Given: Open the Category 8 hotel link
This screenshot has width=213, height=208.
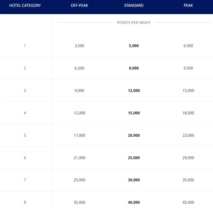Looking at the screenshot, I should (x=25, y=202).
